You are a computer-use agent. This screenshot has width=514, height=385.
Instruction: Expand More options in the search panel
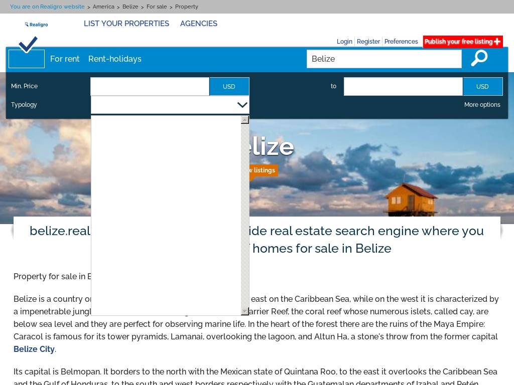point(482,105)
